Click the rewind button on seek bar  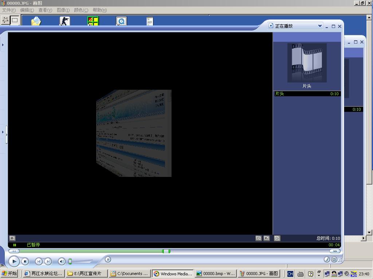pyautogui.click(x=13, y=251)
